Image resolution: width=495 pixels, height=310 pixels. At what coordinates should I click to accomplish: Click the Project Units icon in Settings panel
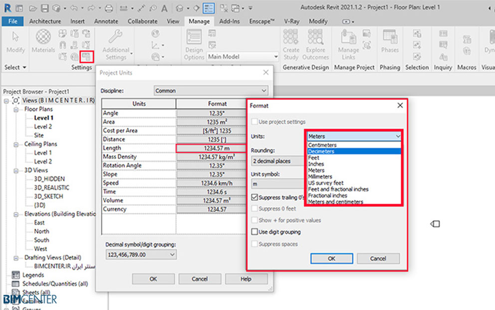click(87, 56)
